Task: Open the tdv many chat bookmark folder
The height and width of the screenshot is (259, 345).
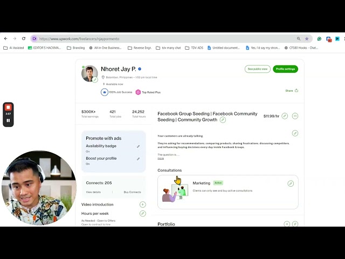Action: click(x=169, y=48)
